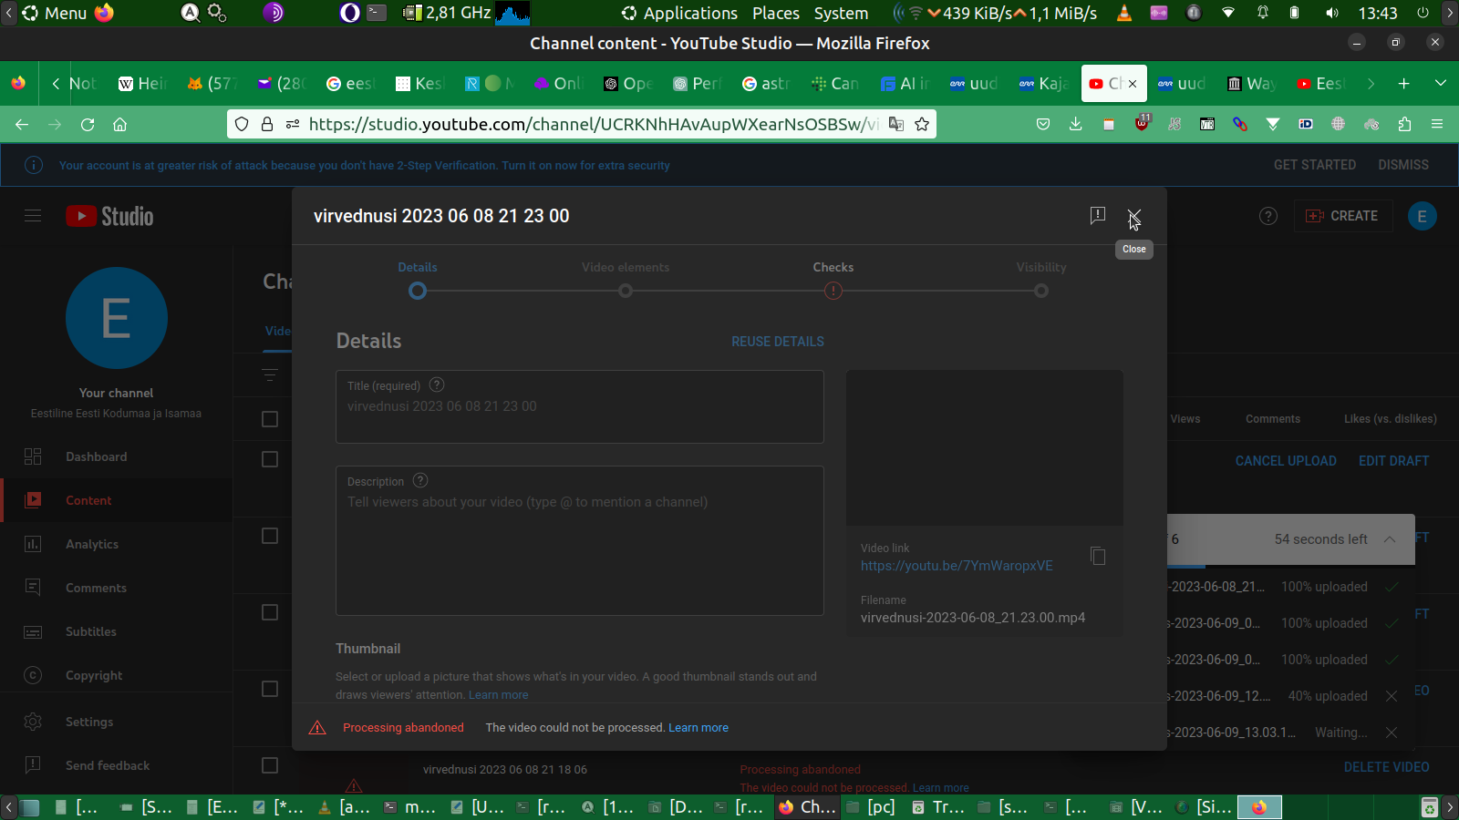The image size is (1459, 820).
Task: Open the YouTube Studio hamburger menu
Action: click(33, 216)
